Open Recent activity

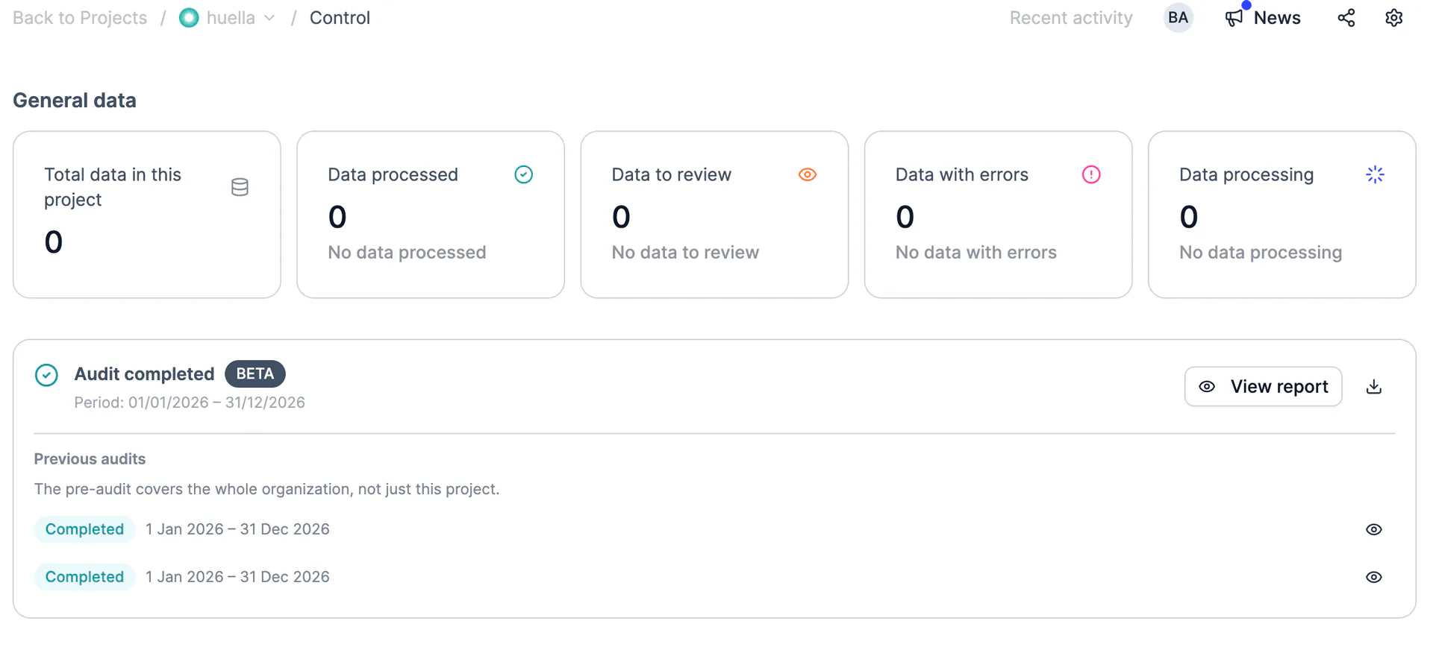coord(1071,18)
